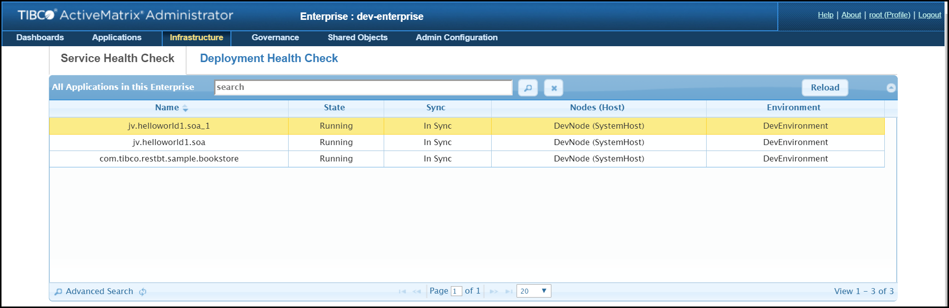Open the Infrastructure menu
Screen dimensions: 949x308
coord(196,38)
